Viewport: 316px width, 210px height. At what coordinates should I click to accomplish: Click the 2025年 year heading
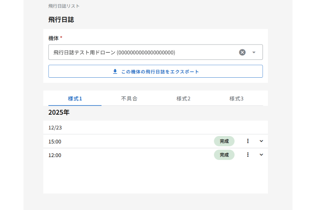pyautogui.click(x=59, y=113)
